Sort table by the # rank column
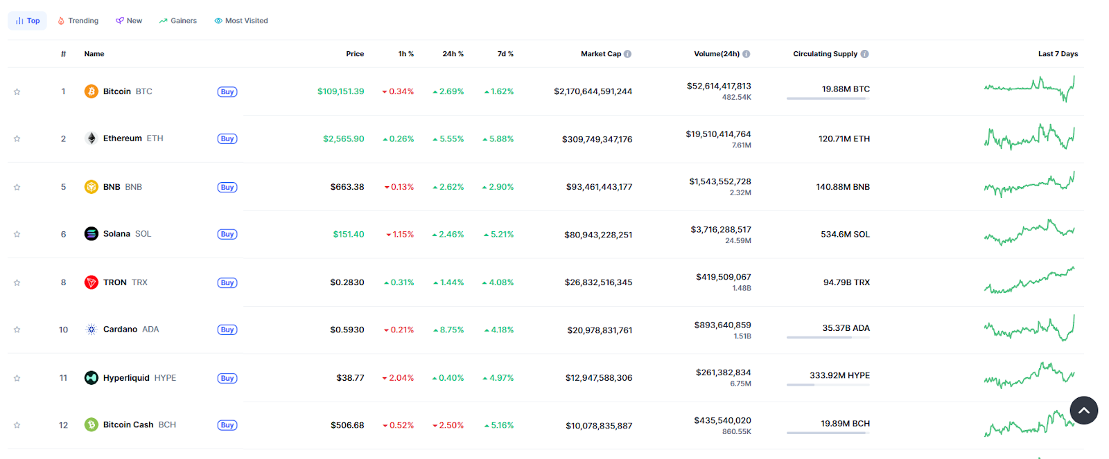Screen dimensions: 1109x459 pos(63,54)
